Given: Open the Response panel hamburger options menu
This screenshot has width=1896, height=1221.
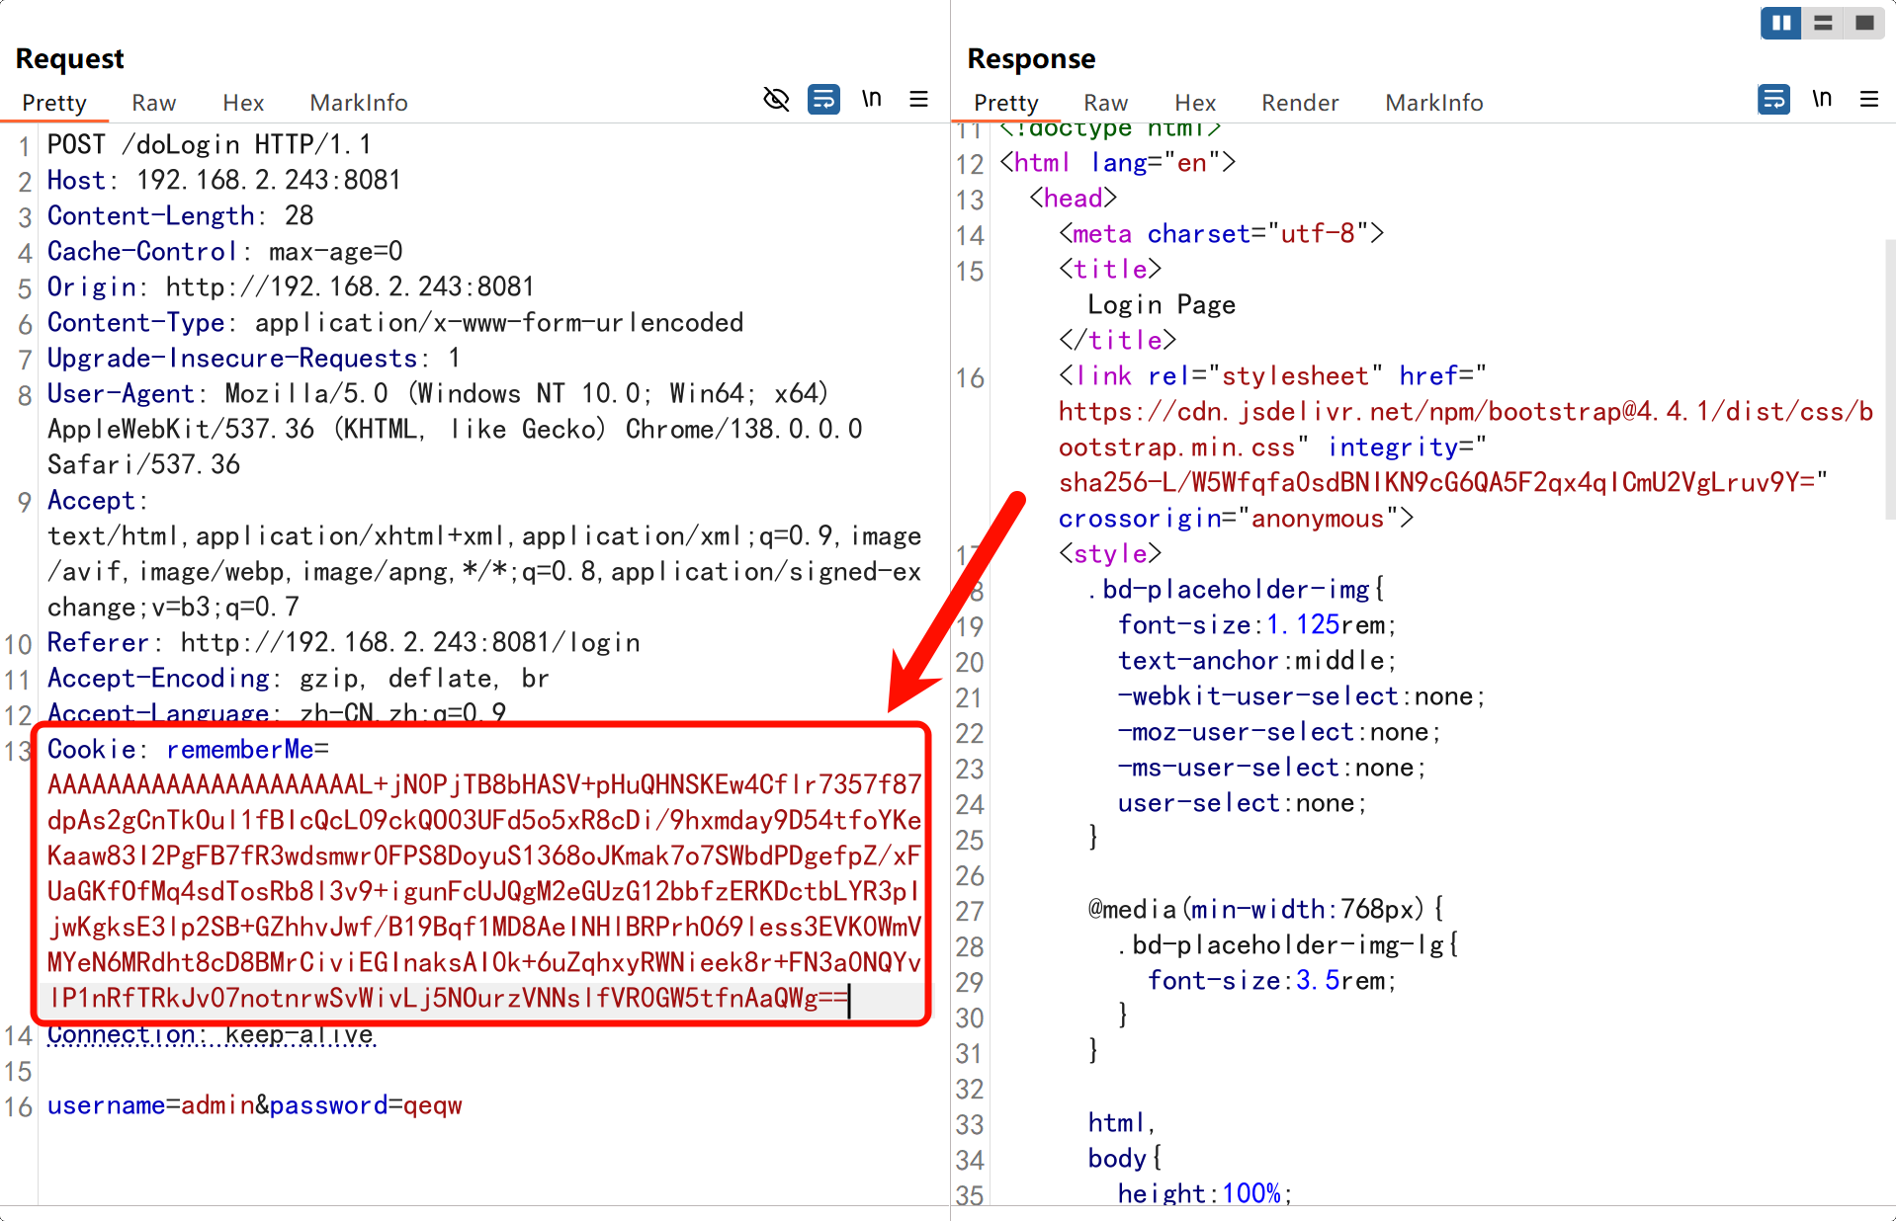Looking at the screenshot, I should click(x=1868, y=100).
